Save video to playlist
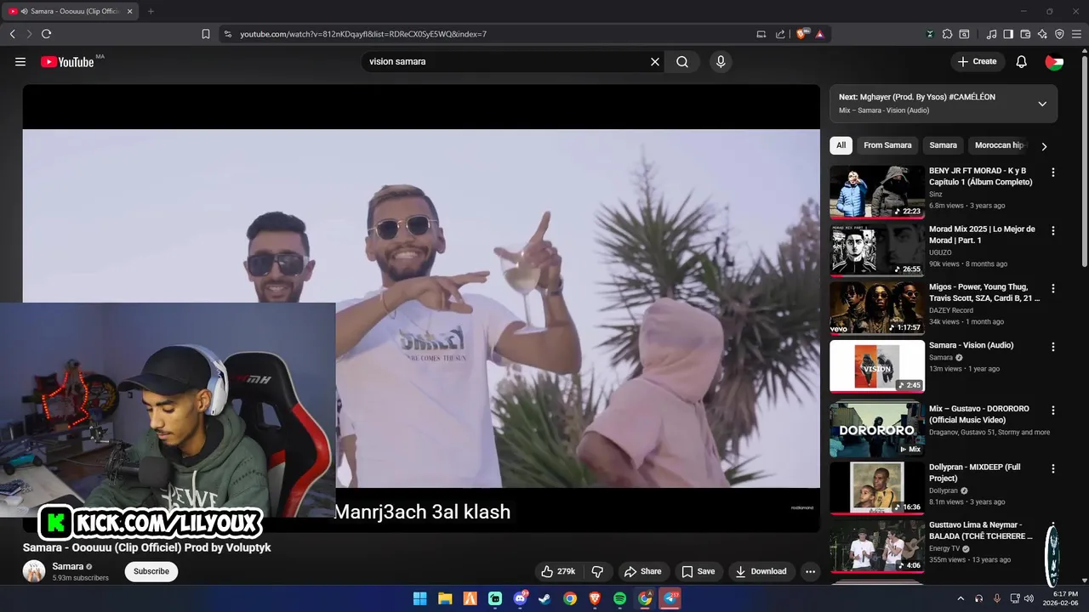The width and height of the screenshot is (1089, 612). click(x=698, y=571)
